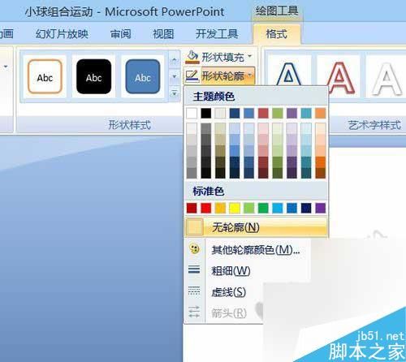Screen dimensions: 406x362
Task: Apply the black filled Abc shape style
Action: click(93, 77)
